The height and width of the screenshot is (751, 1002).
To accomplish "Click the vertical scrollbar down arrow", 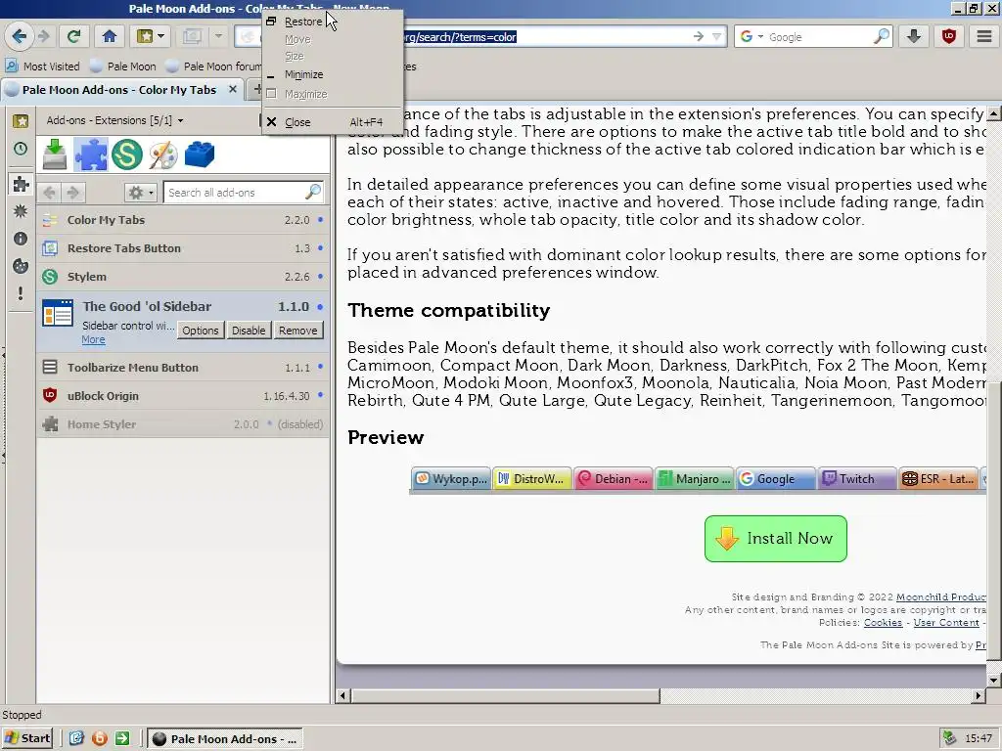I will point(994,681).
